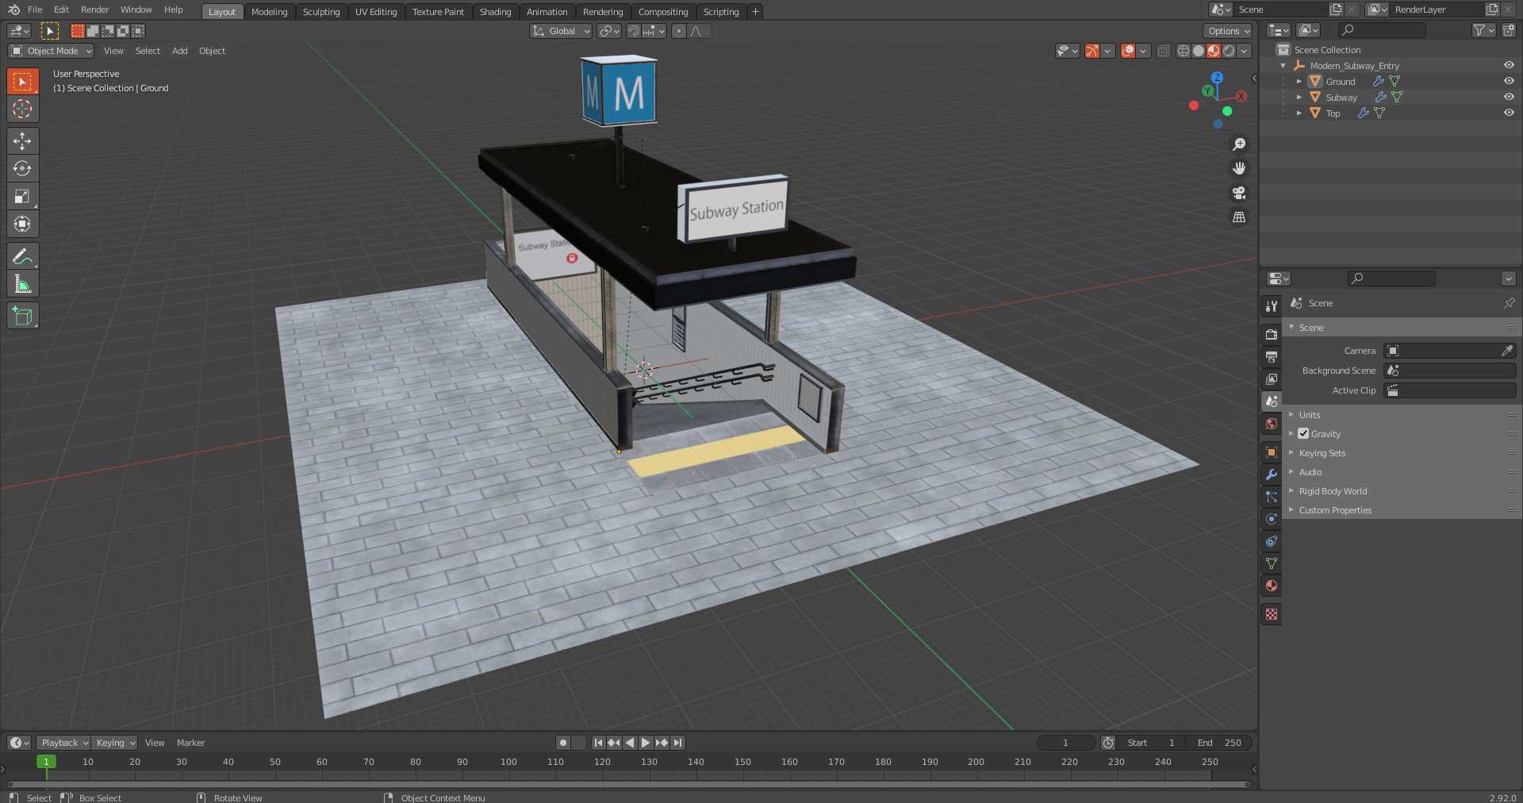Switch to wireframe viewport shading
Screen dimensions: 1523x803
[x=1183, y=51]
